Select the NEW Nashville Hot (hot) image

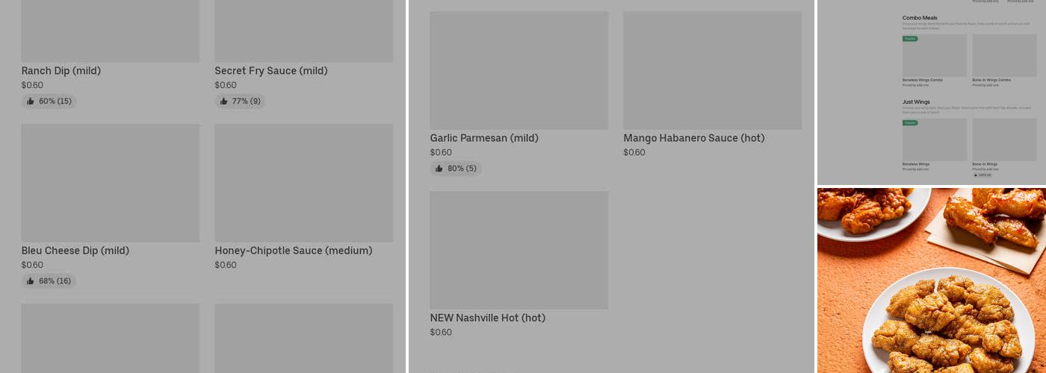[519, 250]
